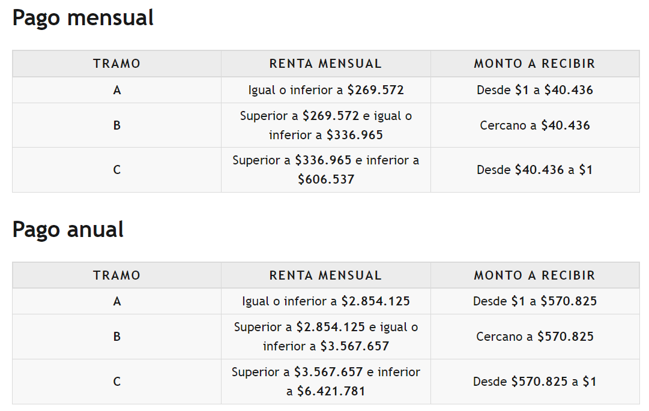Click the "Desde $40.436 a $1" cell
The width and height of the screenshot is (649, 411).
coord(534,170)
